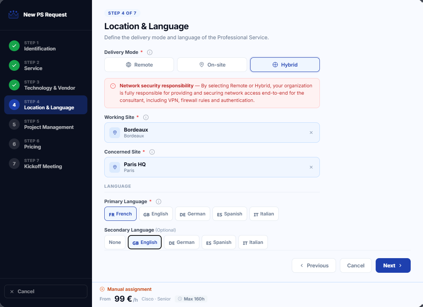Set secondary language to Spanish
The width and height of the screenshot is (423, 307).
coord(219,242)
